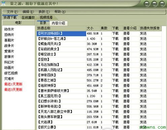Select the 【神奇四侠】 entry
167x130 pixels.
[47, 75]
